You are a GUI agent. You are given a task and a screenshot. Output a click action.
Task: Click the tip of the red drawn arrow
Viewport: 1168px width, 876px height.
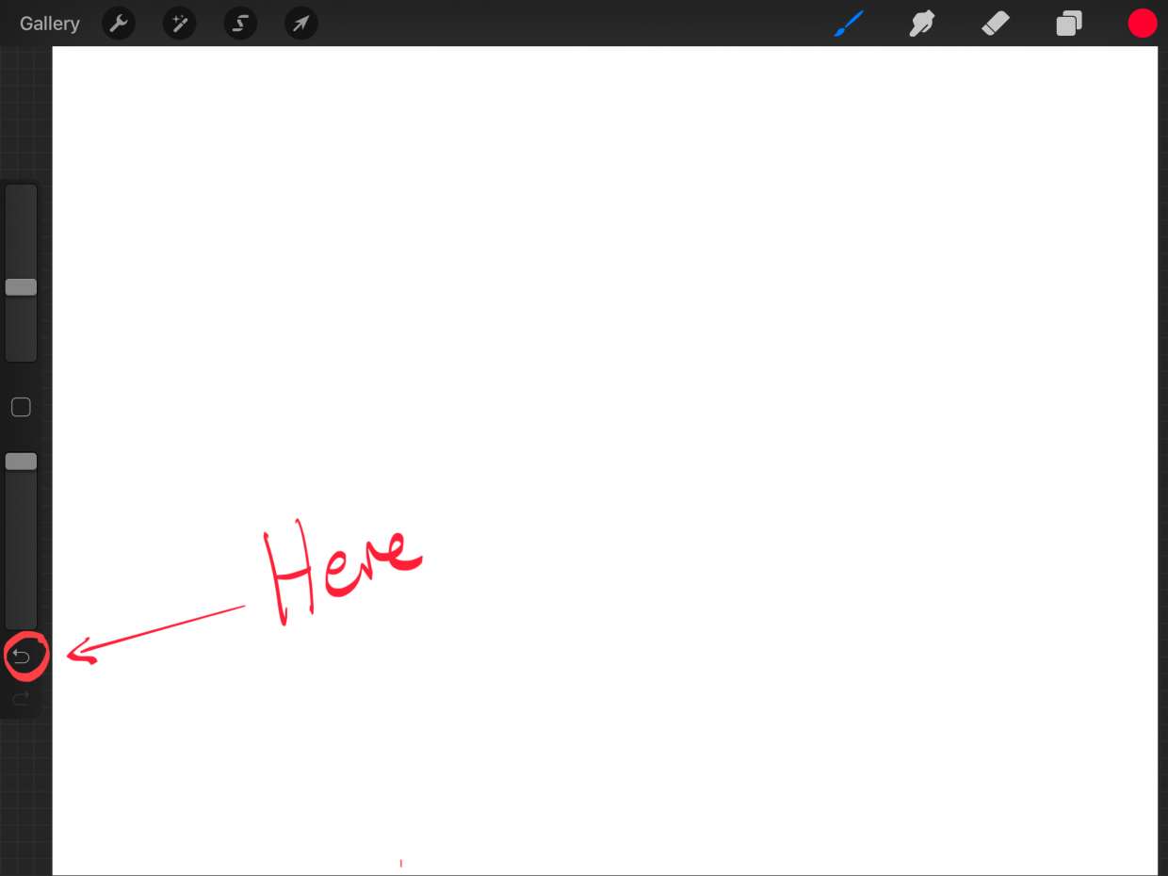71,650
